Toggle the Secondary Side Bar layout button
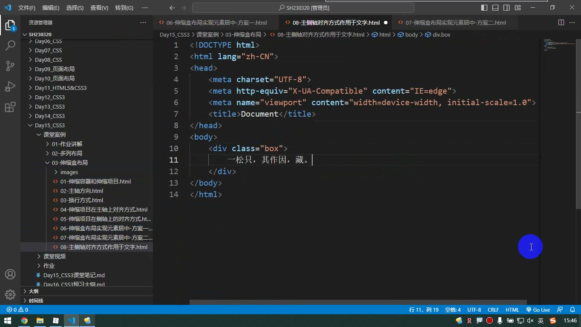 [x=506, y=8]
